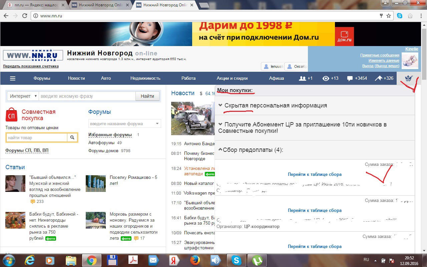Click the lenuusi user chip
The height and width of the screenshot is (267, 427).
(x=272, y=66)
